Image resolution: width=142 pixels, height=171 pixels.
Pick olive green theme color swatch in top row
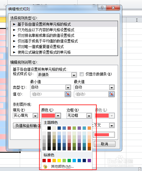(74, 128)
